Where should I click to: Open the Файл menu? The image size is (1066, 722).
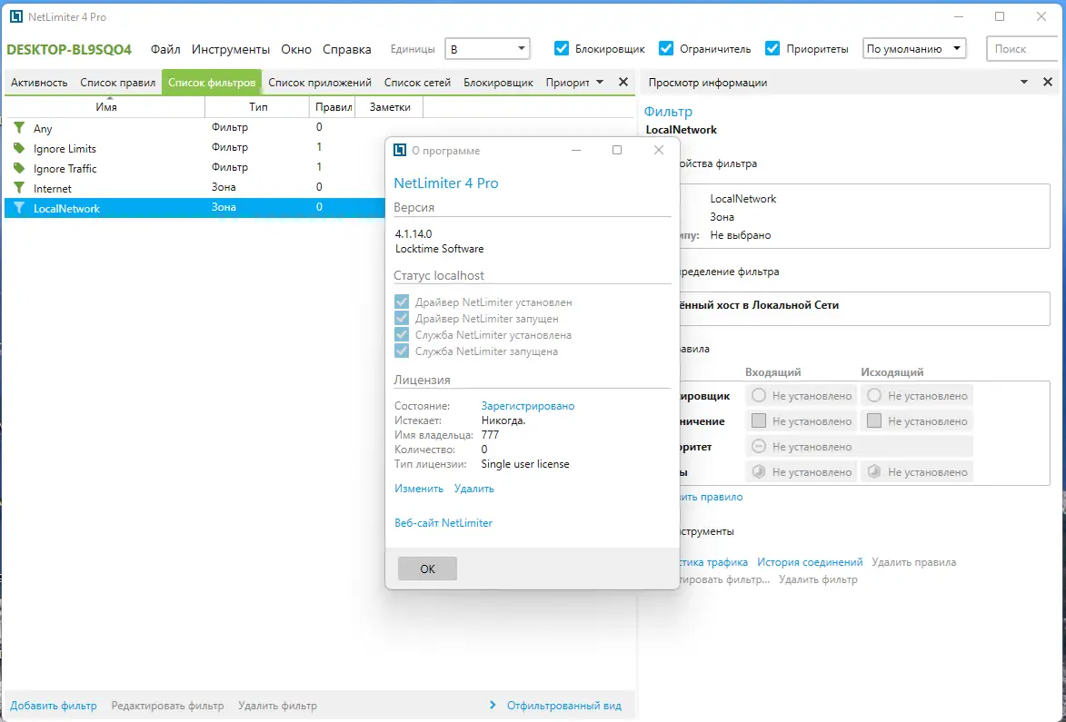click(165, 49)
